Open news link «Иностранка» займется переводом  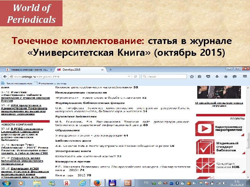click(x=25, y=96)
